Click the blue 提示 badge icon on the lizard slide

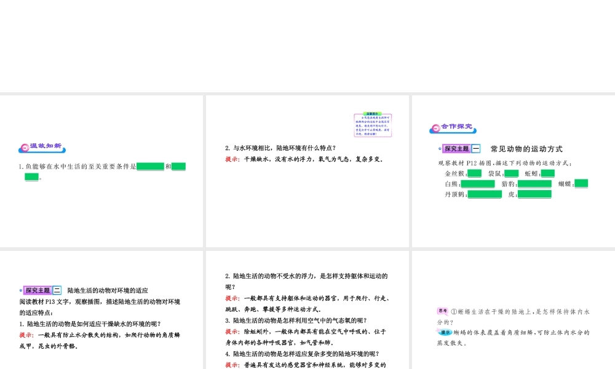[445, 332]
